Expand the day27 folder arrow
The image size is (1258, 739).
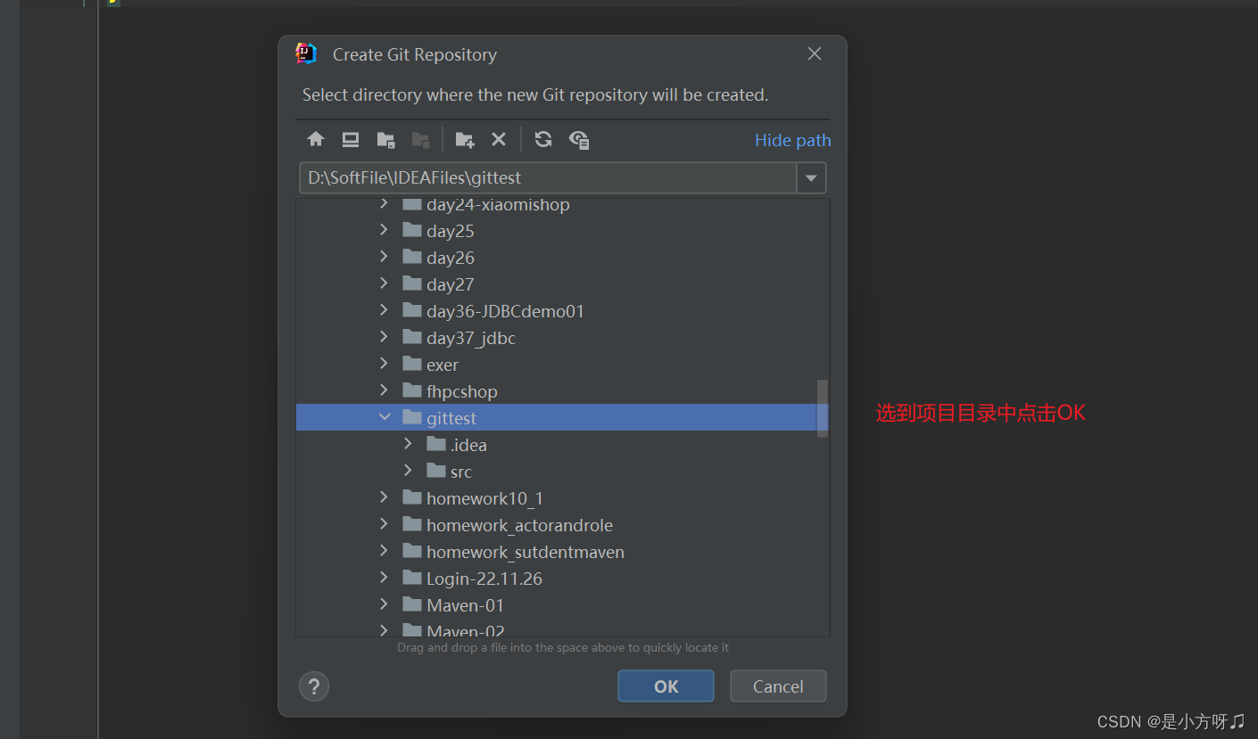click(x=384, y=283)
